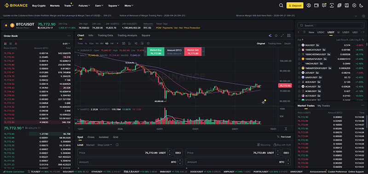Select the USDC market tab
The width and height of the screenshot is (368, 174).
point(321,32)
